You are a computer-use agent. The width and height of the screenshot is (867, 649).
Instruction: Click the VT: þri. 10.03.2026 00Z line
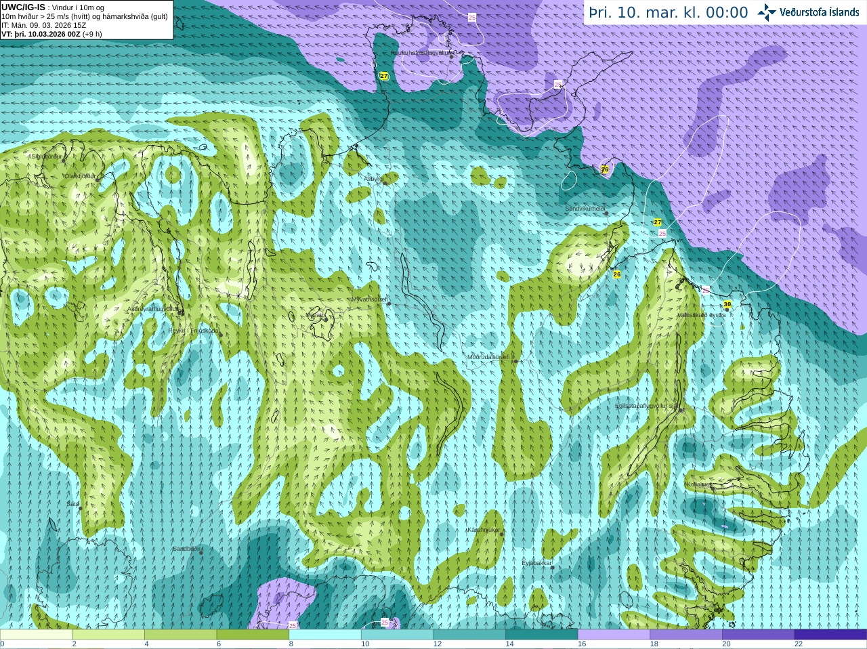pos(51,34)
